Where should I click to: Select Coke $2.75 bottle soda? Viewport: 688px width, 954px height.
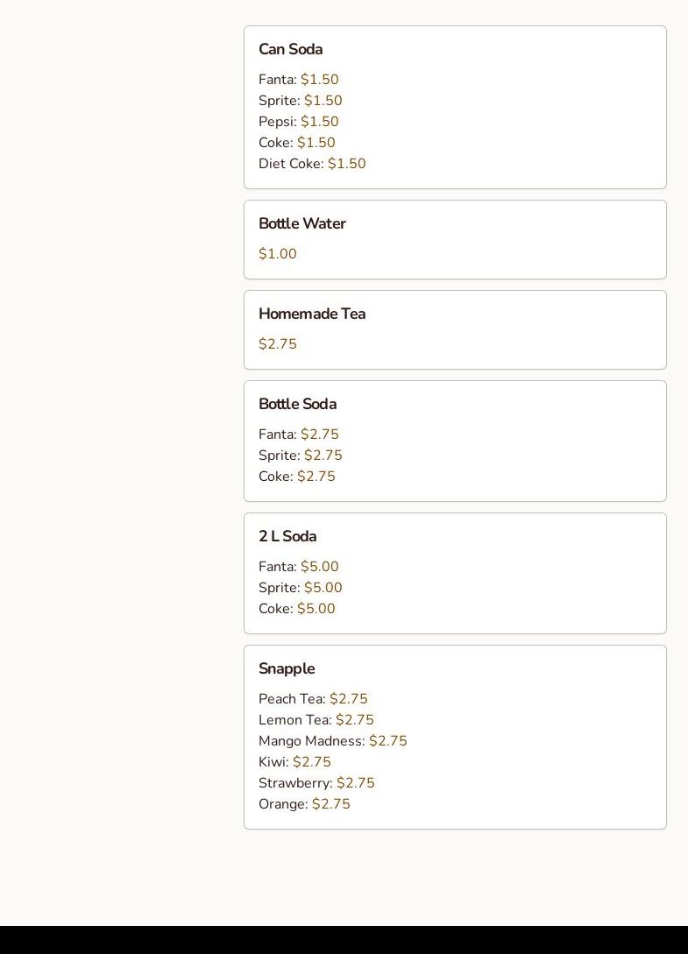(296, 477)
